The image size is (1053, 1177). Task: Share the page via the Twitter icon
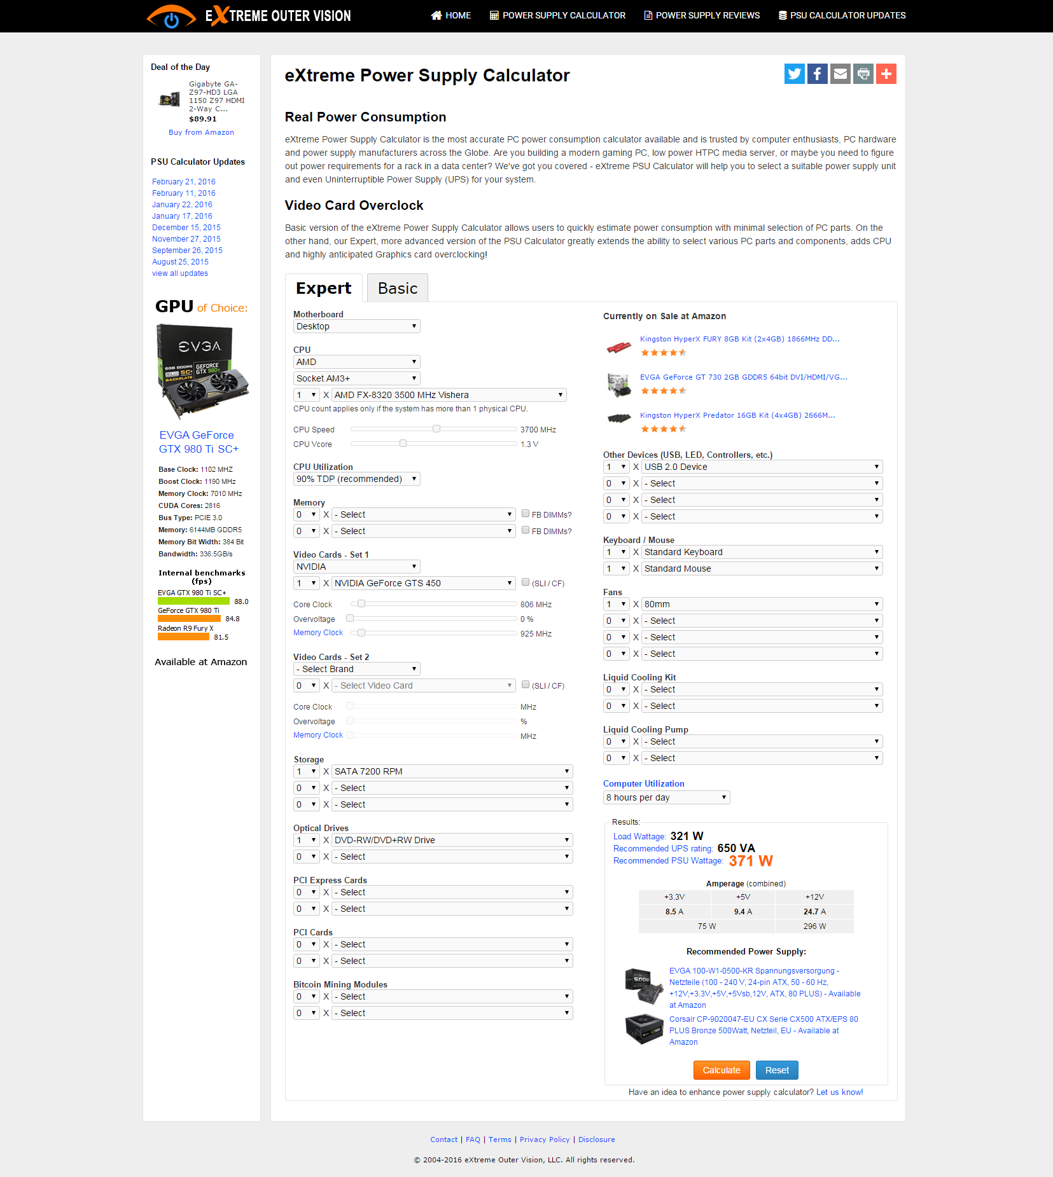pyautogui.click(x=794, y=74)
